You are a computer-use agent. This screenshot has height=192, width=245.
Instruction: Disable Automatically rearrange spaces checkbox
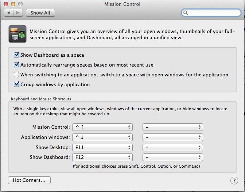[x=16, y=65]
